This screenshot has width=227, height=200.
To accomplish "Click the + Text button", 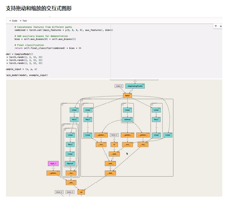I will (23, 21).
